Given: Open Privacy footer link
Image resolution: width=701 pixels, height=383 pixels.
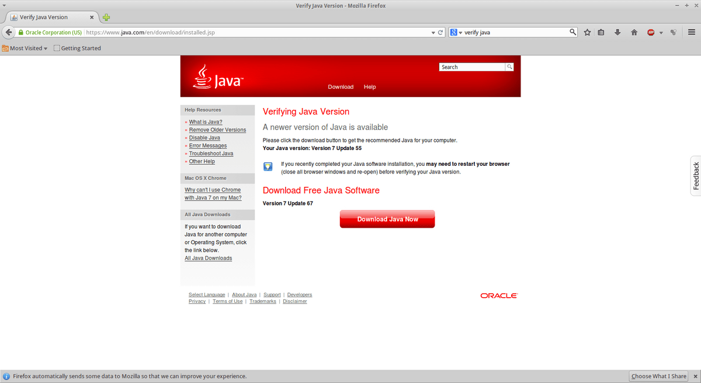Looking at the screenshot, I should (x=197, y=301).
